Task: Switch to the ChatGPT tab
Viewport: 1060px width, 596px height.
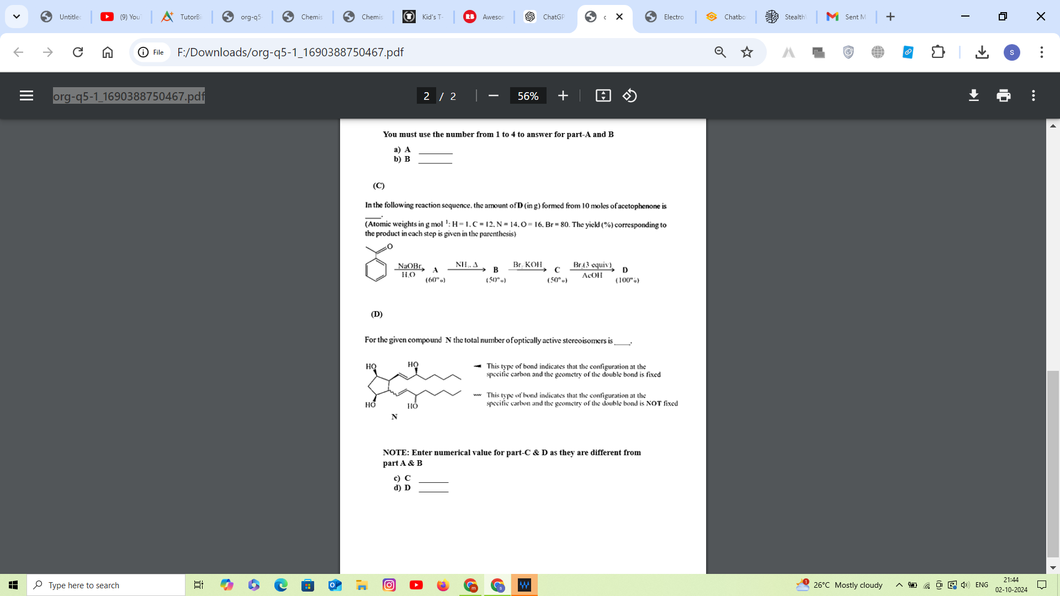Action: tap(544, 17)
